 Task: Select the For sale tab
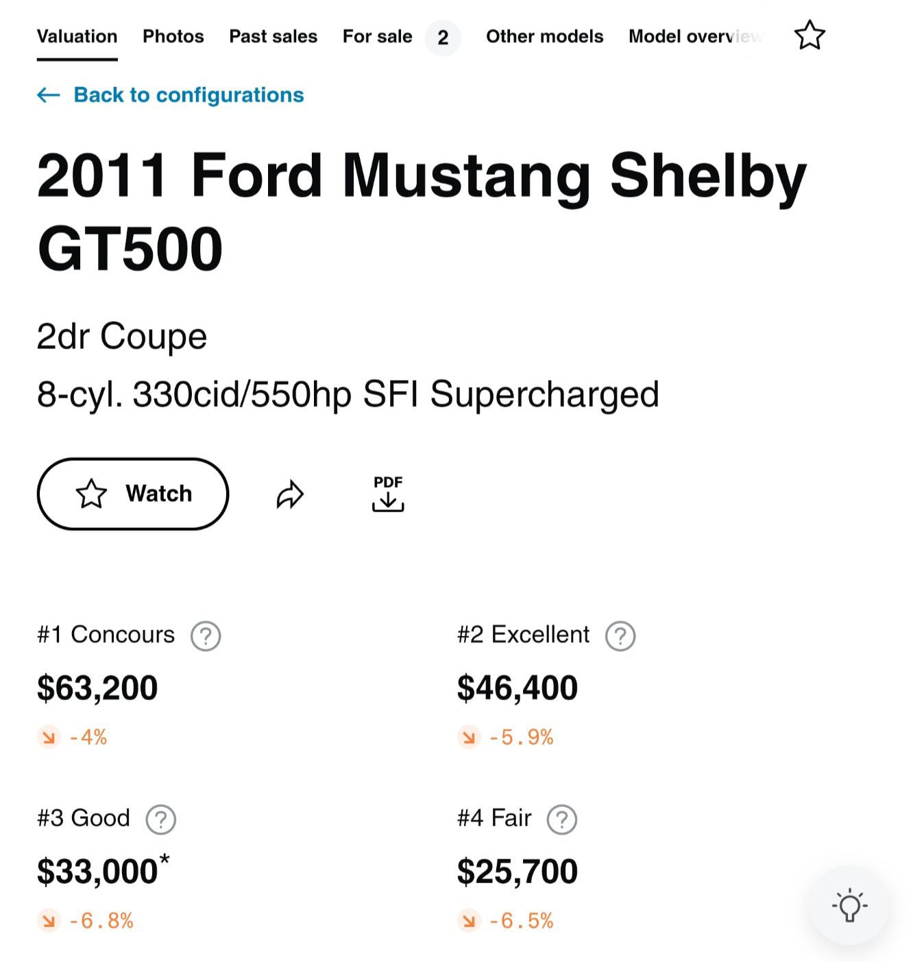coord(377,36)
